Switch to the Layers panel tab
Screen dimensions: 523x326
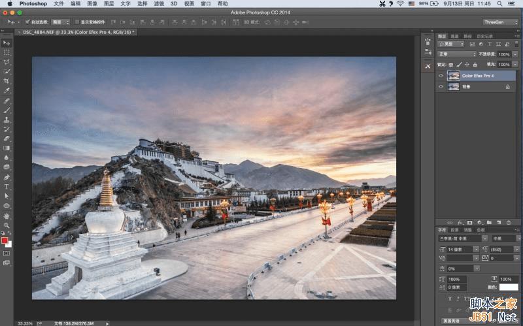(x=442, y=36)
